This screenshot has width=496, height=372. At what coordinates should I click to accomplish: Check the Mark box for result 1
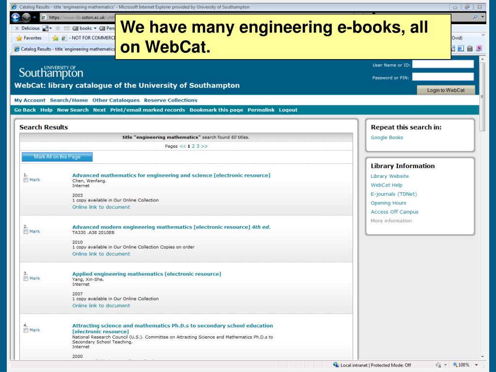[26, 180]
